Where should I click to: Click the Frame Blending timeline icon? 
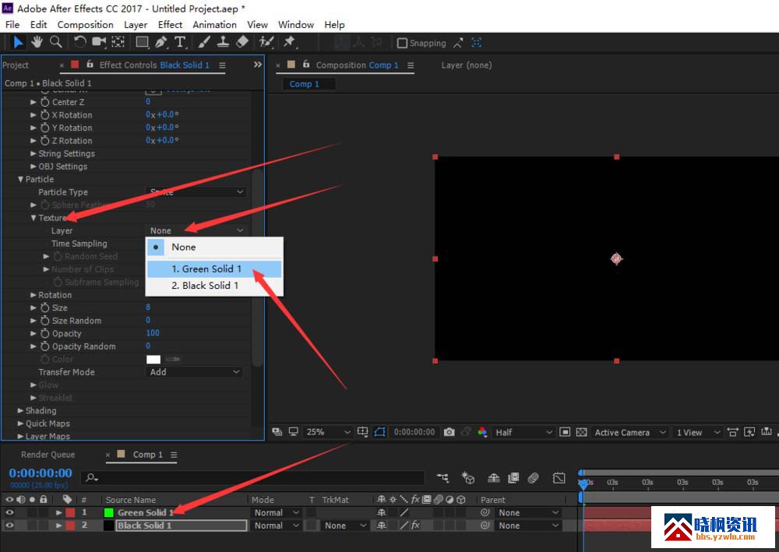tap(513, 478)
